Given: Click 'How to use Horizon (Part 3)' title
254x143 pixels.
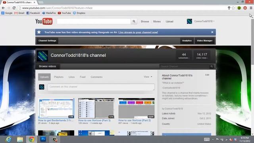Looking at the screenshot, I should [94, 120].
